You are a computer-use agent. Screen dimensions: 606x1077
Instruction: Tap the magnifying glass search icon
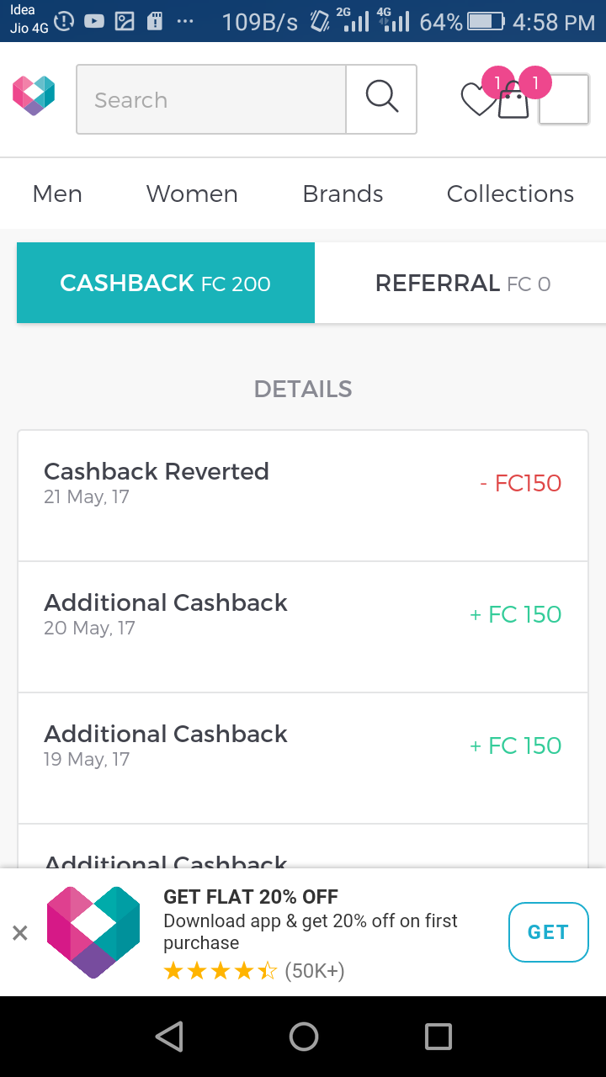pyautogui.click(x=381, y=98)
